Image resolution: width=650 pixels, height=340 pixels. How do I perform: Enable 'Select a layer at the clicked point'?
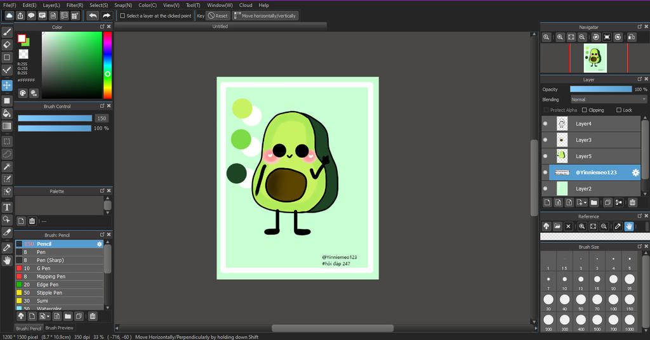coord(123,16)
